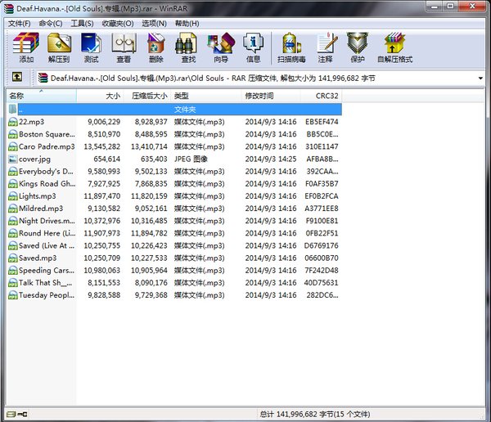The image size is (491, 422).
Task: Select the Caro Padre.mp3 file
Action: coord(47,146)
